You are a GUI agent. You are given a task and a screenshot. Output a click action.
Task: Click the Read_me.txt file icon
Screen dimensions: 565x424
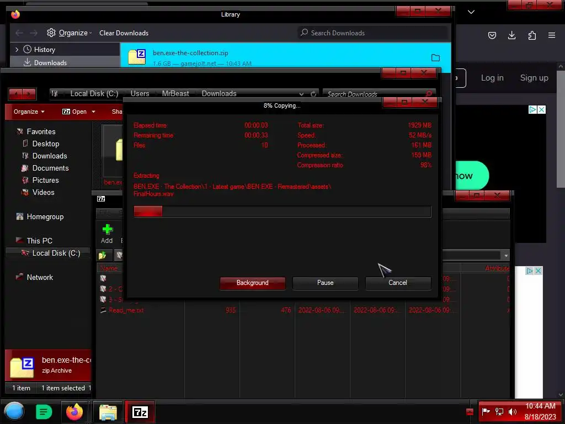click(103, 310)
